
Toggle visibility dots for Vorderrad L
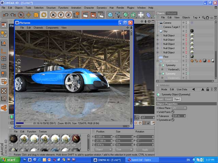pyautogui.click(x=186, y=69)
